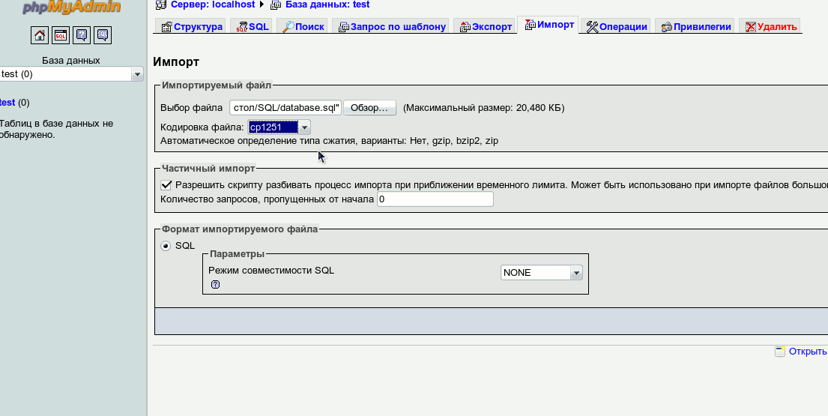This screenshot has width=828, height=416.
Task: Click the help icon under SQL compatibility mode
Action: 215,284
